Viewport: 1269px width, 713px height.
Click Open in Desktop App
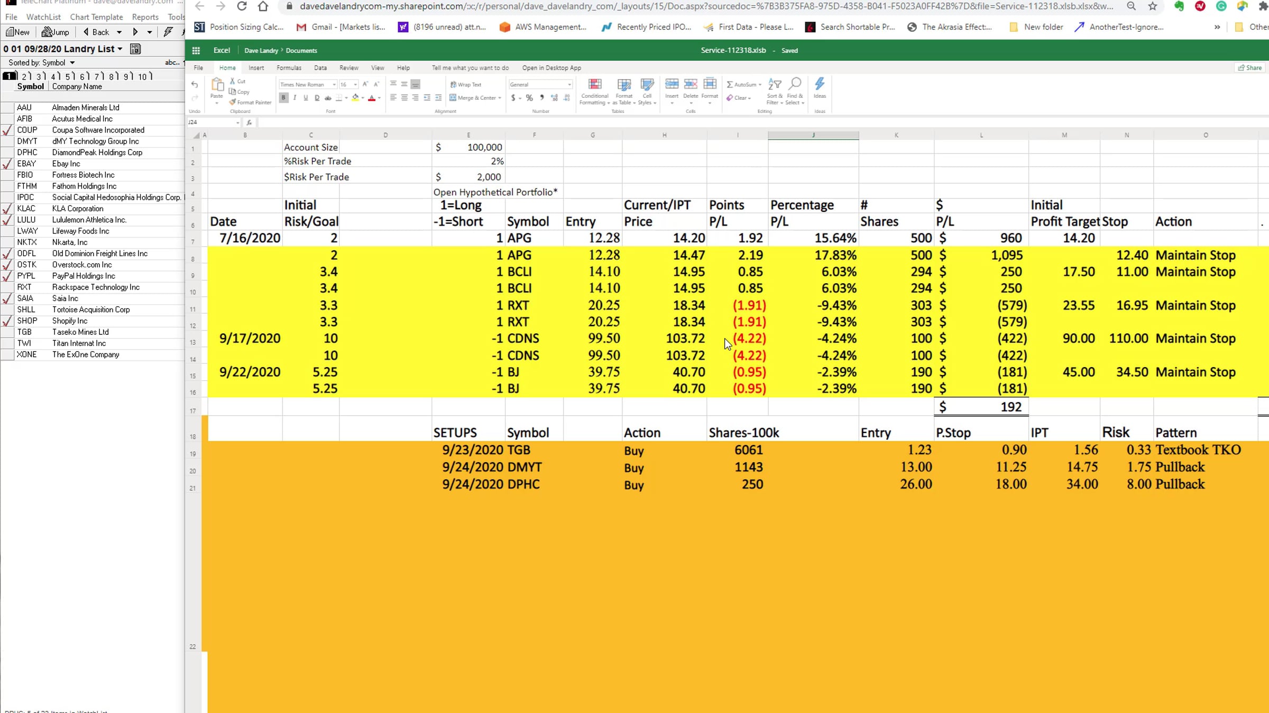551,68
